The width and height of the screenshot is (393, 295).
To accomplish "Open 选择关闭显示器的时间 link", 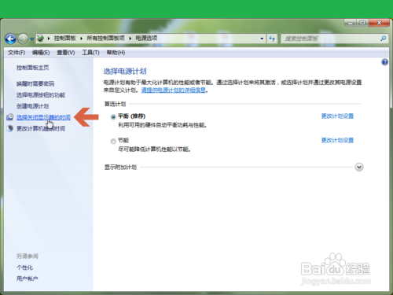I will point(43,117).
